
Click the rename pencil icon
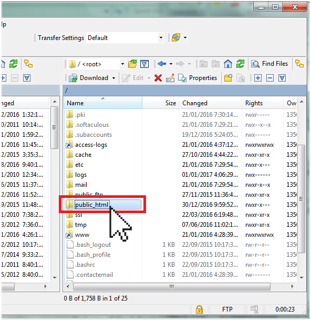[170, 78]
